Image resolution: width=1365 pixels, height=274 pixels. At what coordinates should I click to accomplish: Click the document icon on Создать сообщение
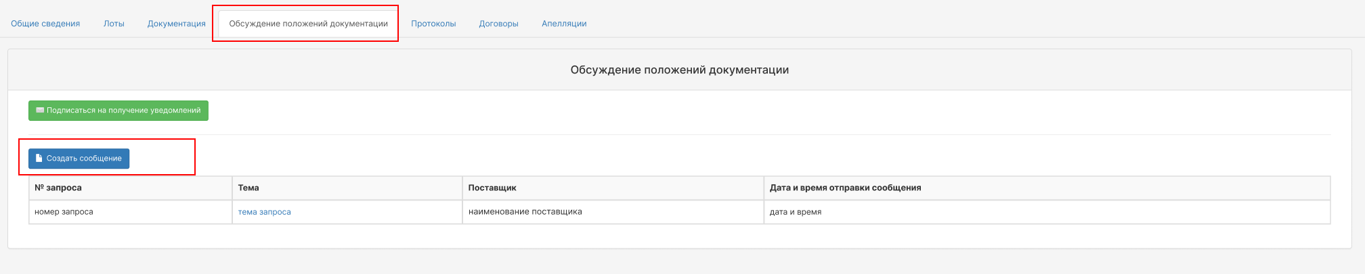click(39, 158)
